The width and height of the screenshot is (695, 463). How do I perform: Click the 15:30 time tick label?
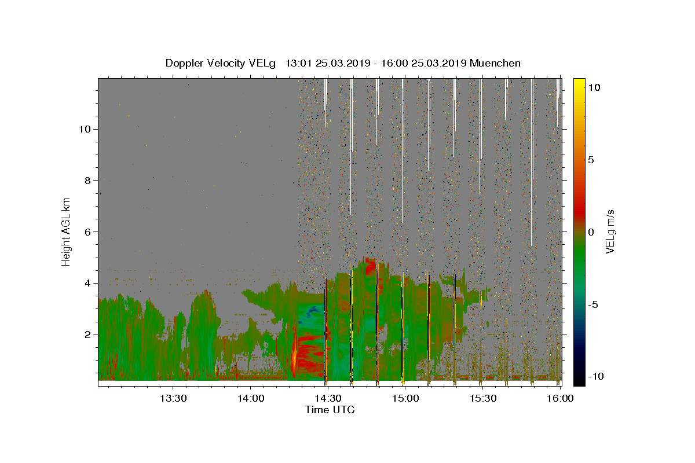[x=483, y=398]
